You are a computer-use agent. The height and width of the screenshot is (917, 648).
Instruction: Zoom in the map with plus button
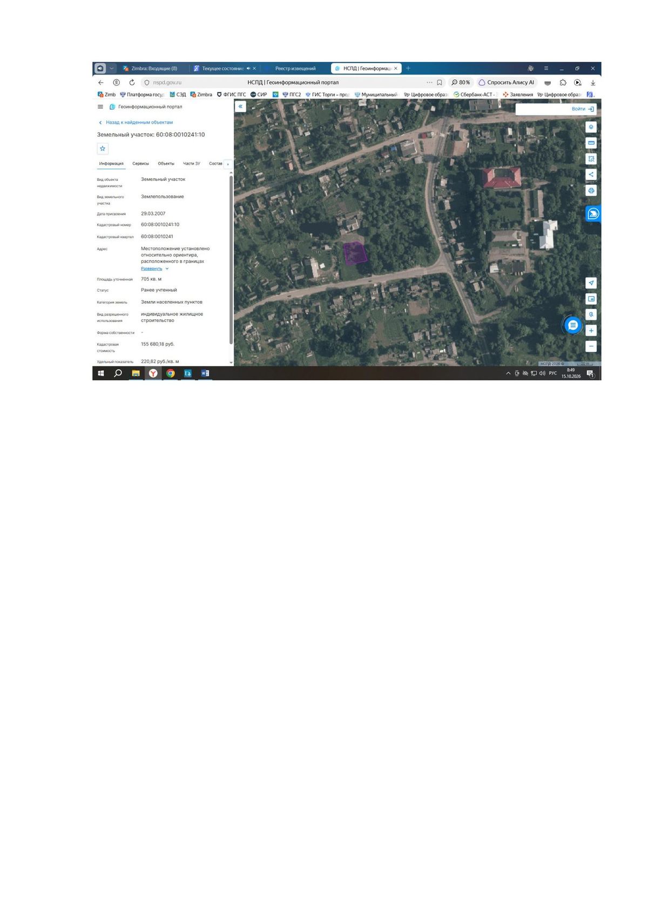pos(591,331)
